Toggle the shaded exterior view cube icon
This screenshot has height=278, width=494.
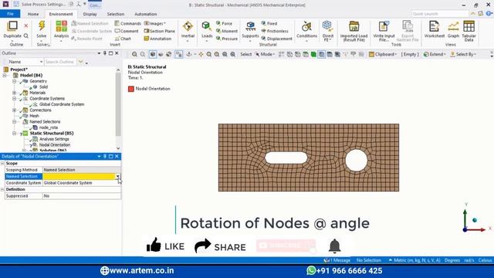pyautogui.click(x=153, y=54)
